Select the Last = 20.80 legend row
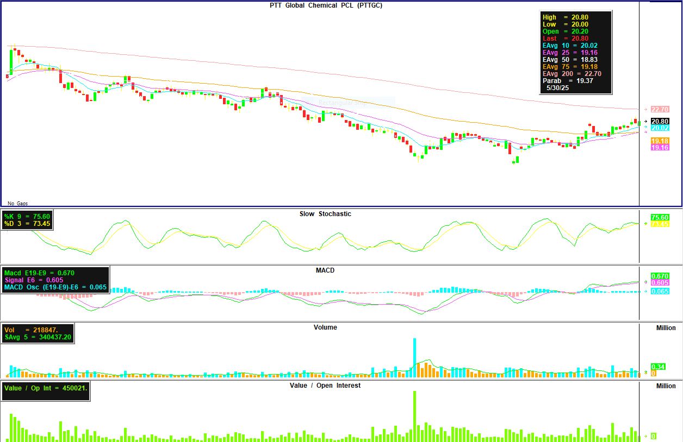Screen dimensions: 683x442 566,39
